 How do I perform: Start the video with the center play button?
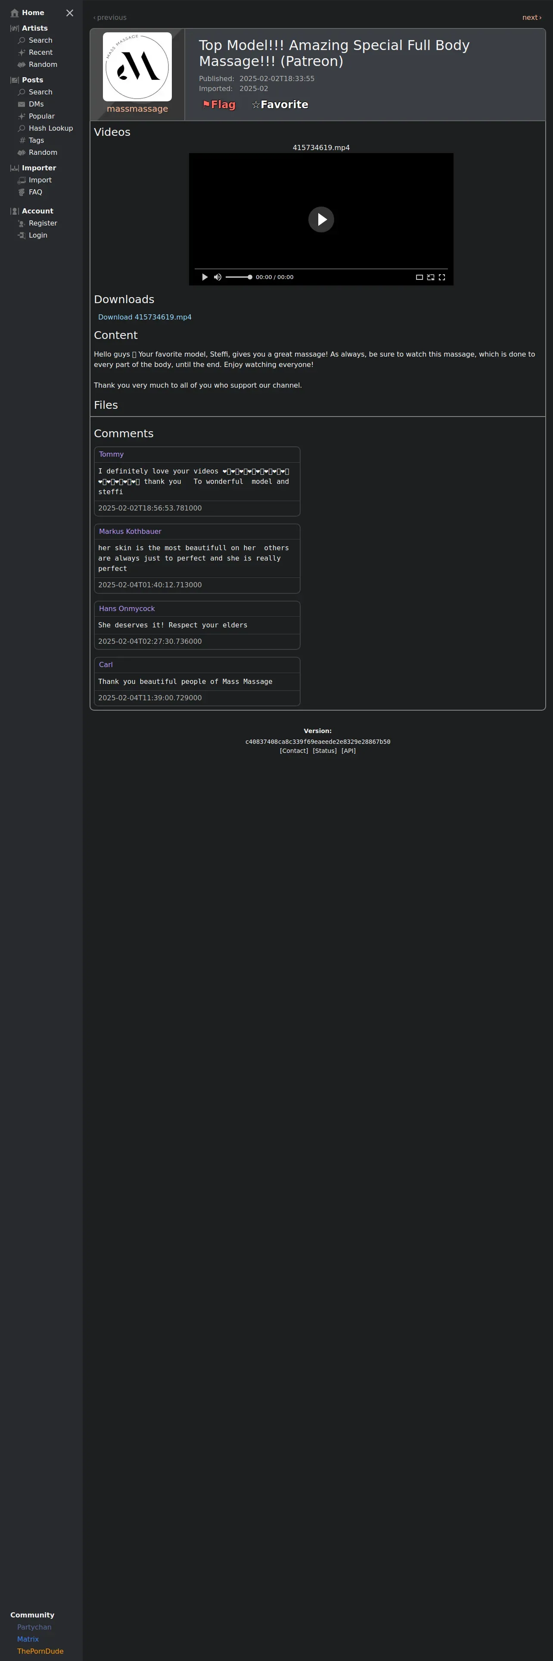(321, 219)
